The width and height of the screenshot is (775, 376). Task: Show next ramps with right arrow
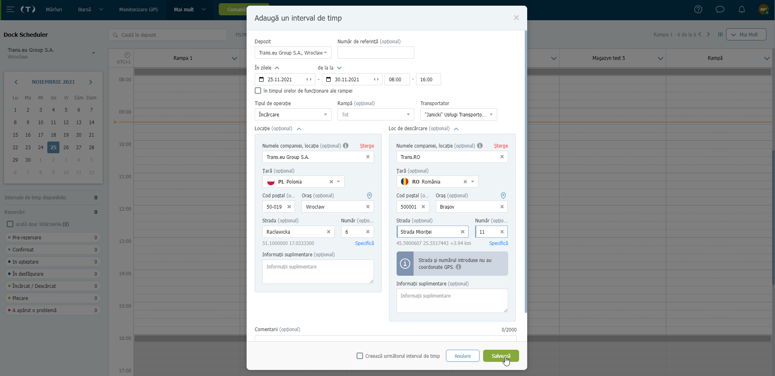708,34
